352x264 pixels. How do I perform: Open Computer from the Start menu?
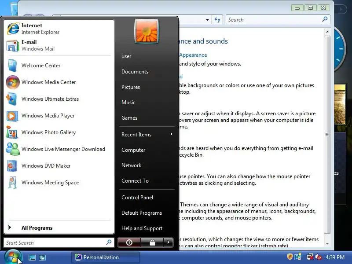pyautogui.click(x=133, y=150)
